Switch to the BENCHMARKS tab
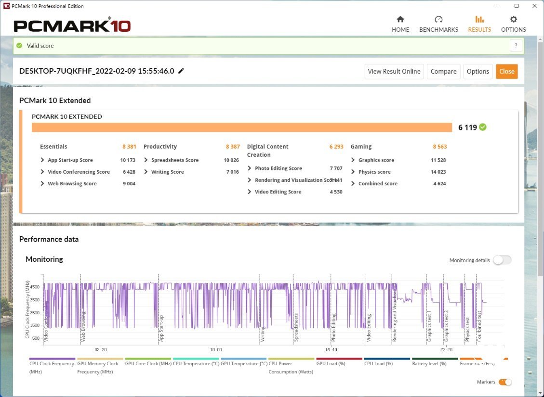The width and height of the screenshot is (544, 397). 438,24
